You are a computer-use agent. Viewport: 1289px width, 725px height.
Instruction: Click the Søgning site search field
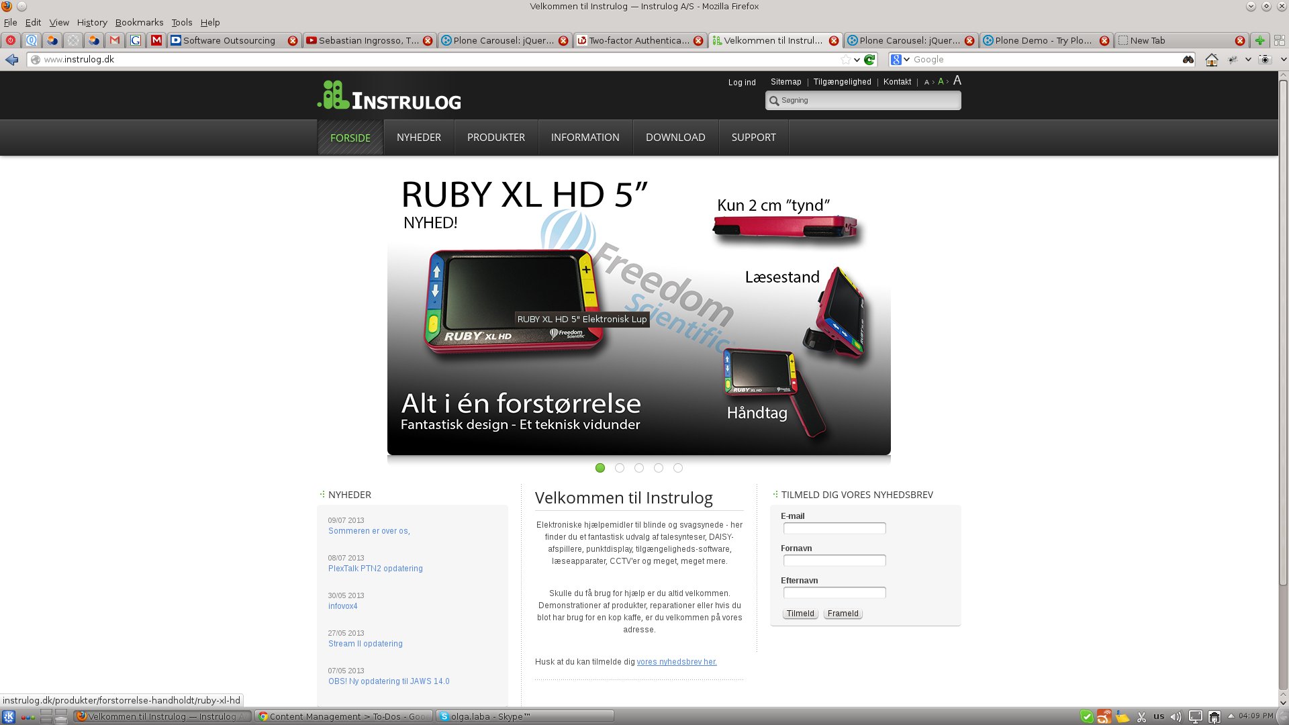[x=863, y=101]
